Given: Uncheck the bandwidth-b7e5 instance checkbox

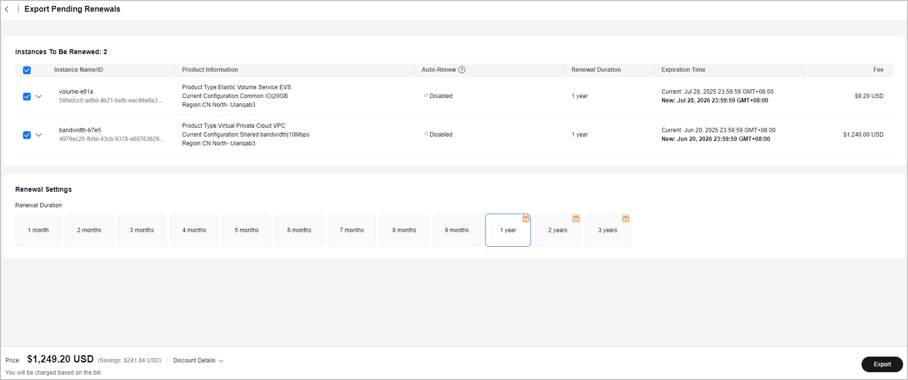Looking at the screenshot, I should [27, 135].
